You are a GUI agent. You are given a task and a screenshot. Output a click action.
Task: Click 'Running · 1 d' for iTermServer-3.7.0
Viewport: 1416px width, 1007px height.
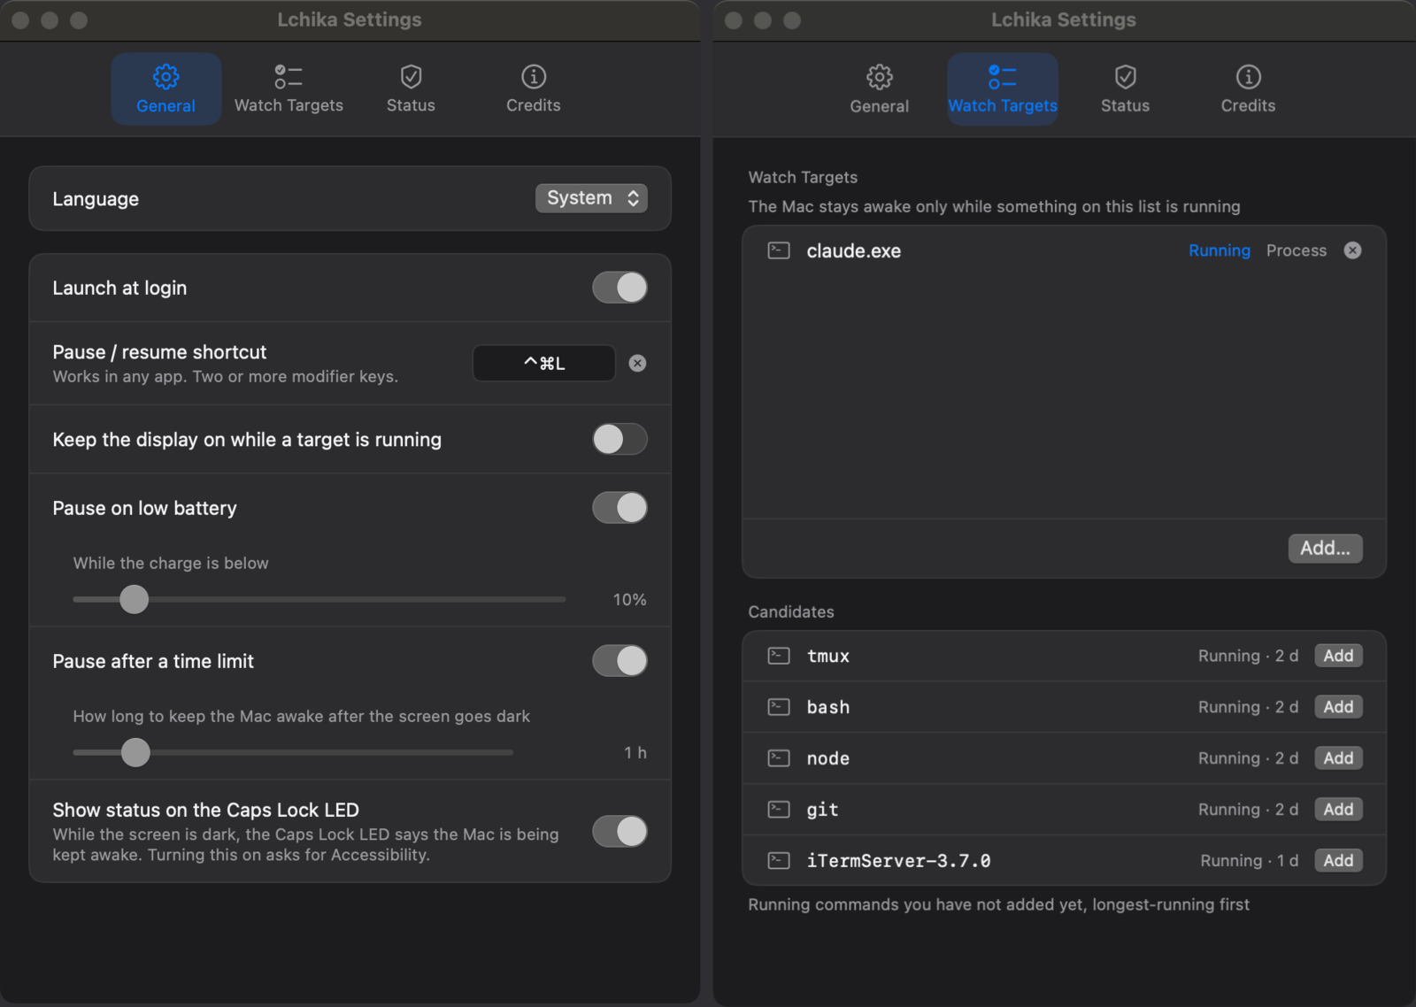pos(1249,860)
